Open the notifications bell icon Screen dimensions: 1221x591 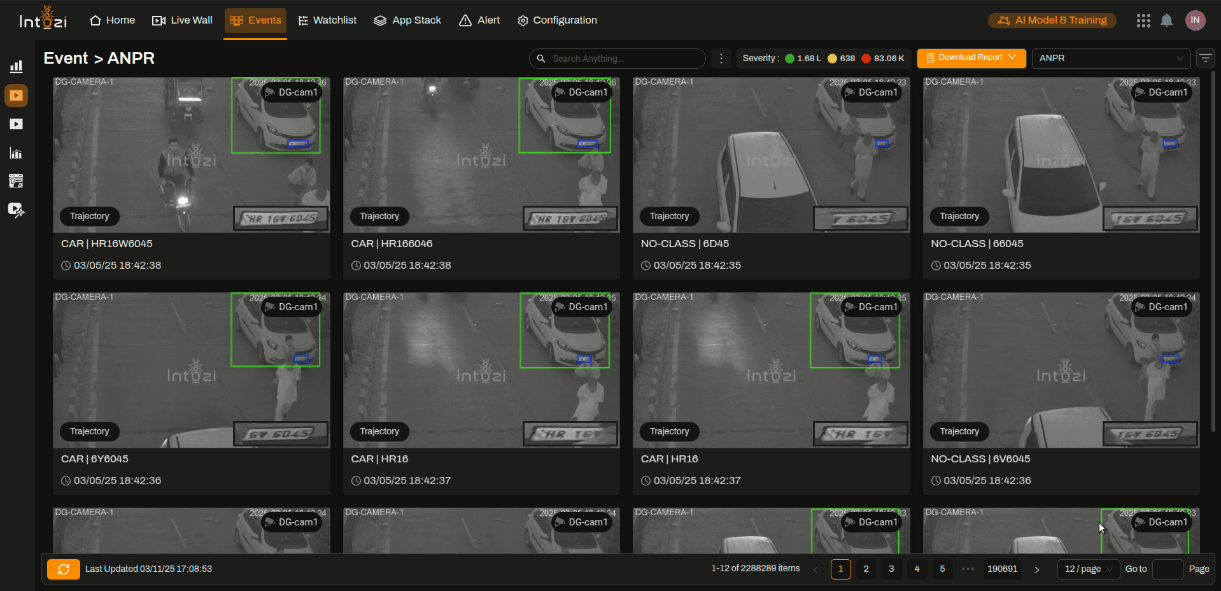1166,20
